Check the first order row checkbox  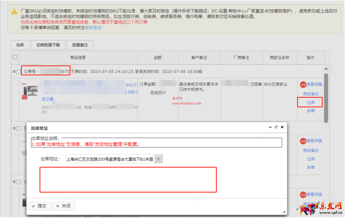[18, 72]
